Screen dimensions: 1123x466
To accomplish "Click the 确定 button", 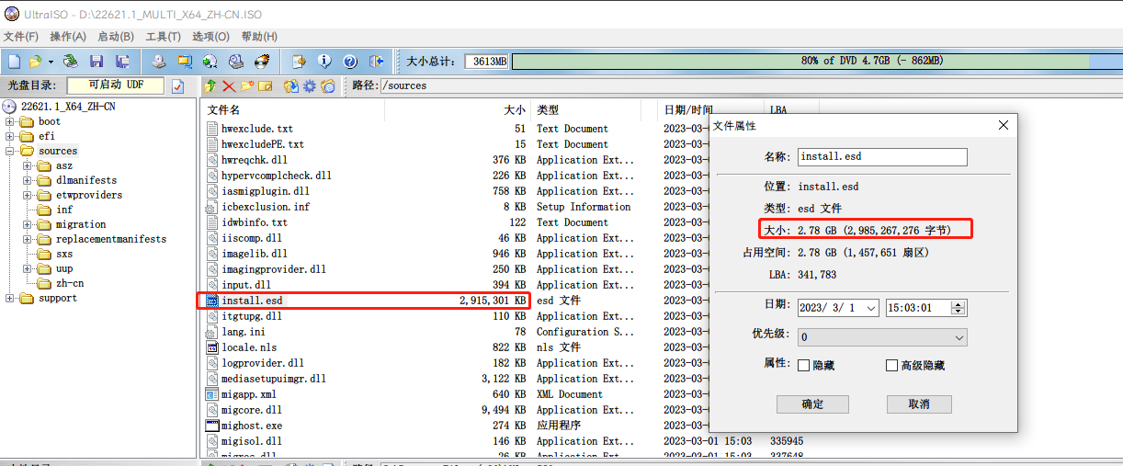I will tap(812, 403).
